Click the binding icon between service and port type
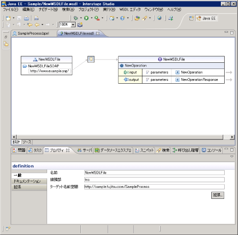Image resolution: width=238 pixels, height=235 pixels. pos(91,59)
